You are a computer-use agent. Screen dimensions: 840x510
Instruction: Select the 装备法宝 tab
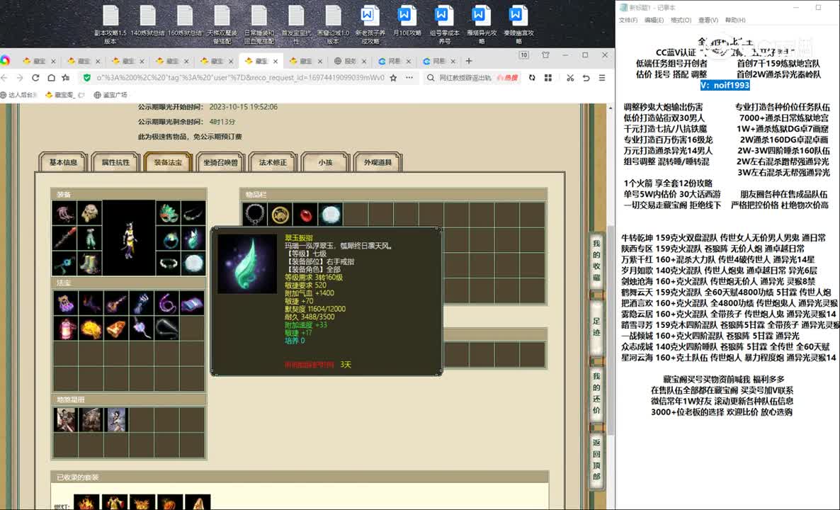click(168, 161)
